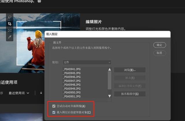Select the Eyedropper tool icon
Screen dimensions: 185x121
pos(10,37)
